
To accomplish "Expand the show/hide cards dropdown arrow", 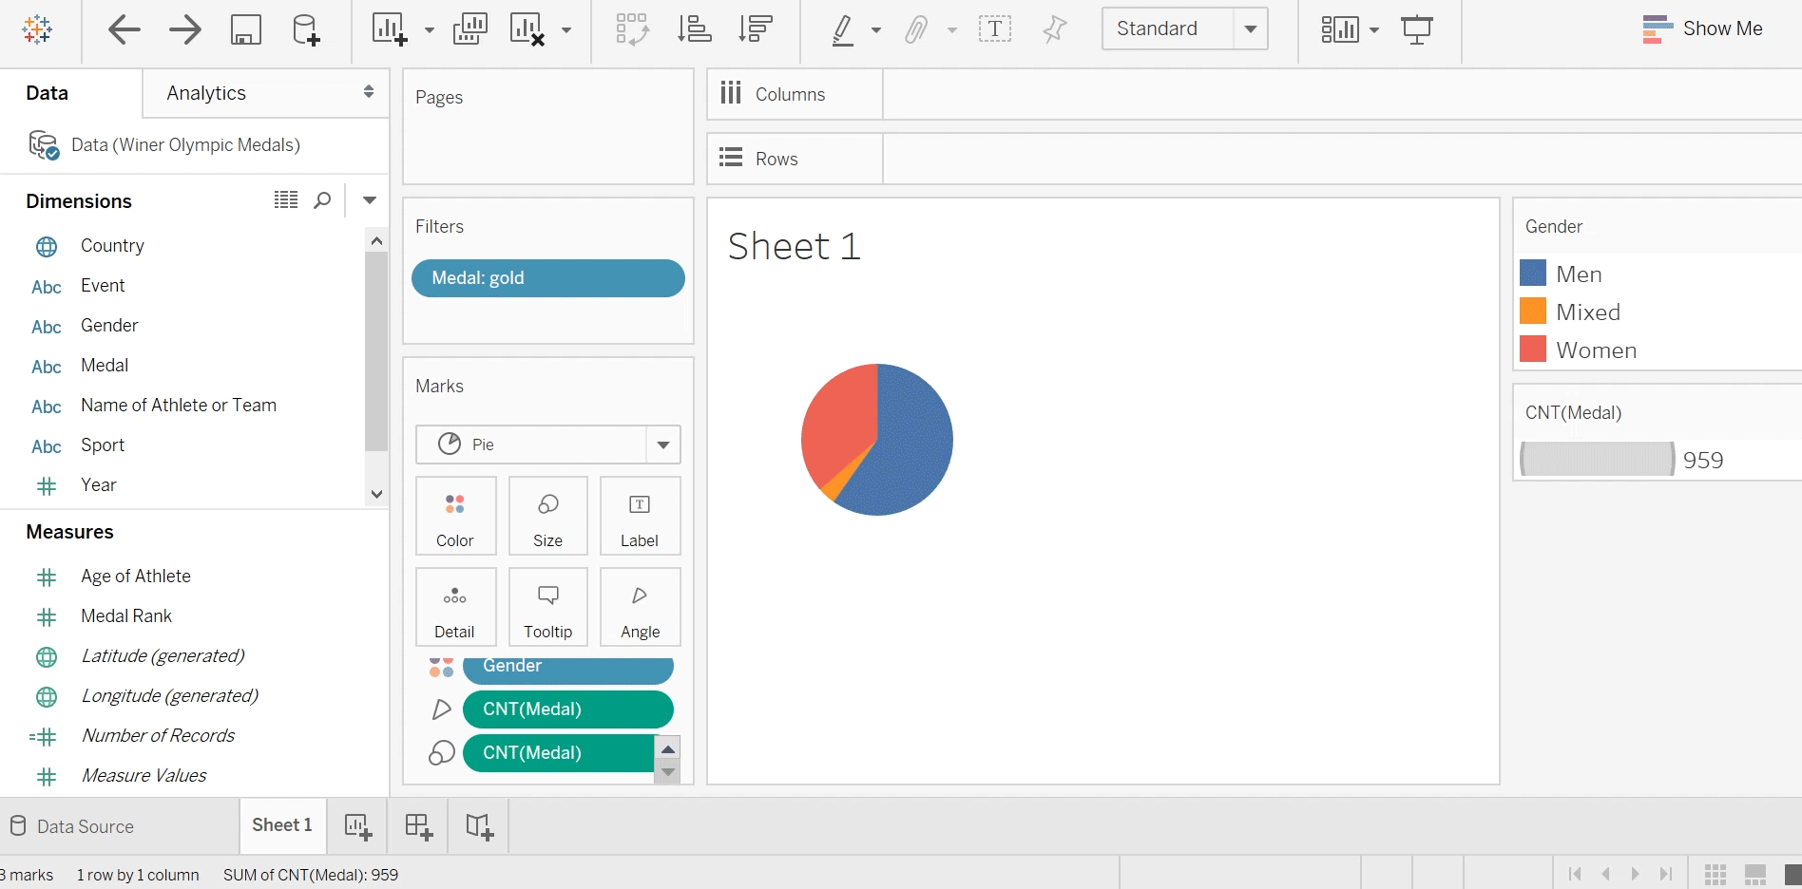I will tap(1374, 30).
